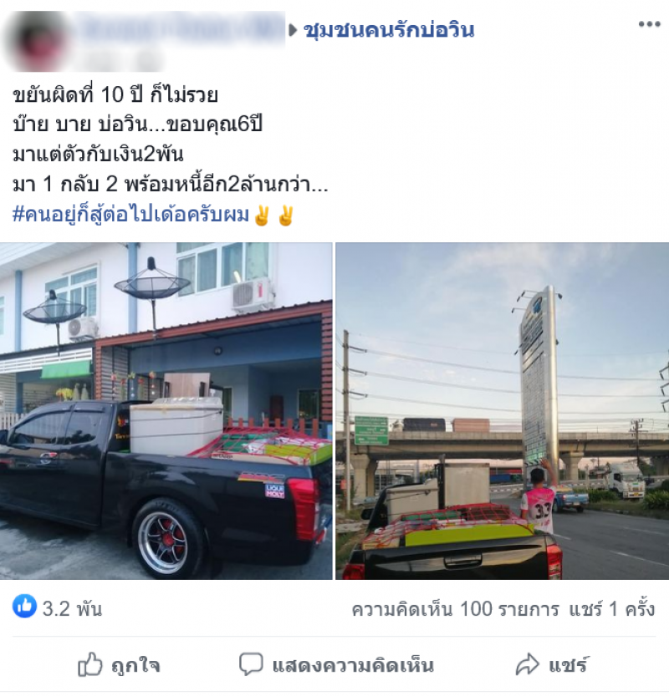Image resolution: width=669 pixels, height=696 pixels.
Task: Open the left photo of black pickup
Action: (x=166, y=410)
